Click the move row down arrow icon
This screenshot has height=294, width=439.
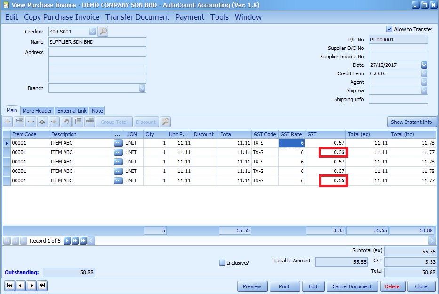point(54,122)
